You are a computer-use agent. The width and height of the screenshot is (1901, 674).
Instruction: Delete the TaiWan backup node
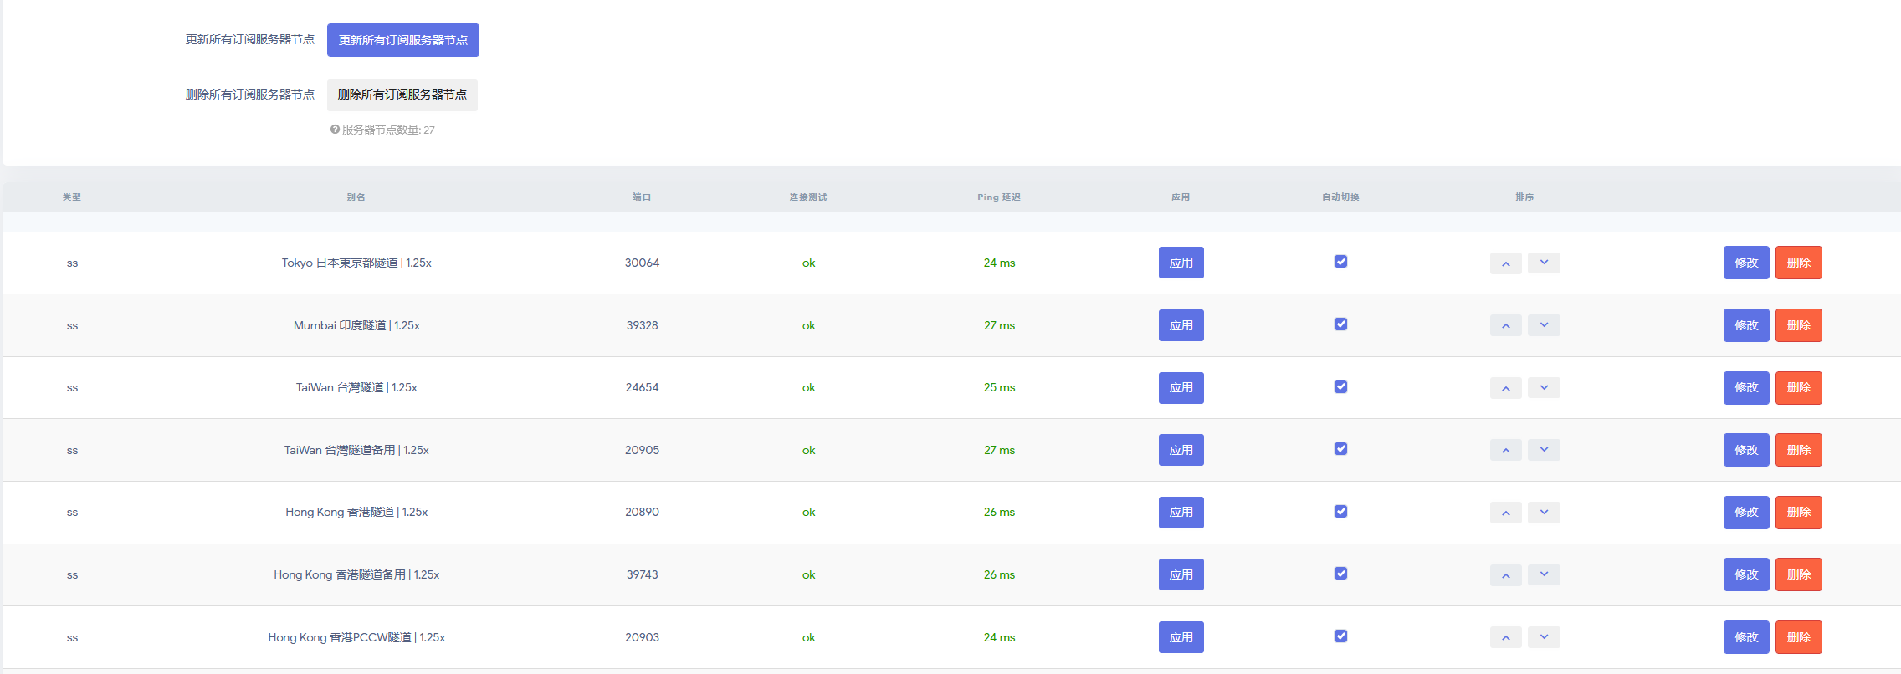tap(1798, 450)
